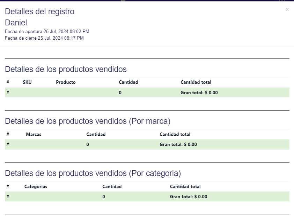The width and height of the screenshot is (294, 216).
Task: Click the Fecha de apertura text
Action: pyautogui.click(x=47, y=31)
